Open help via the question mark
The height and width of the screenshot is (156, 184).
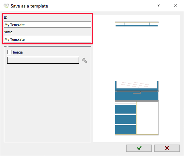coord(159,6)
